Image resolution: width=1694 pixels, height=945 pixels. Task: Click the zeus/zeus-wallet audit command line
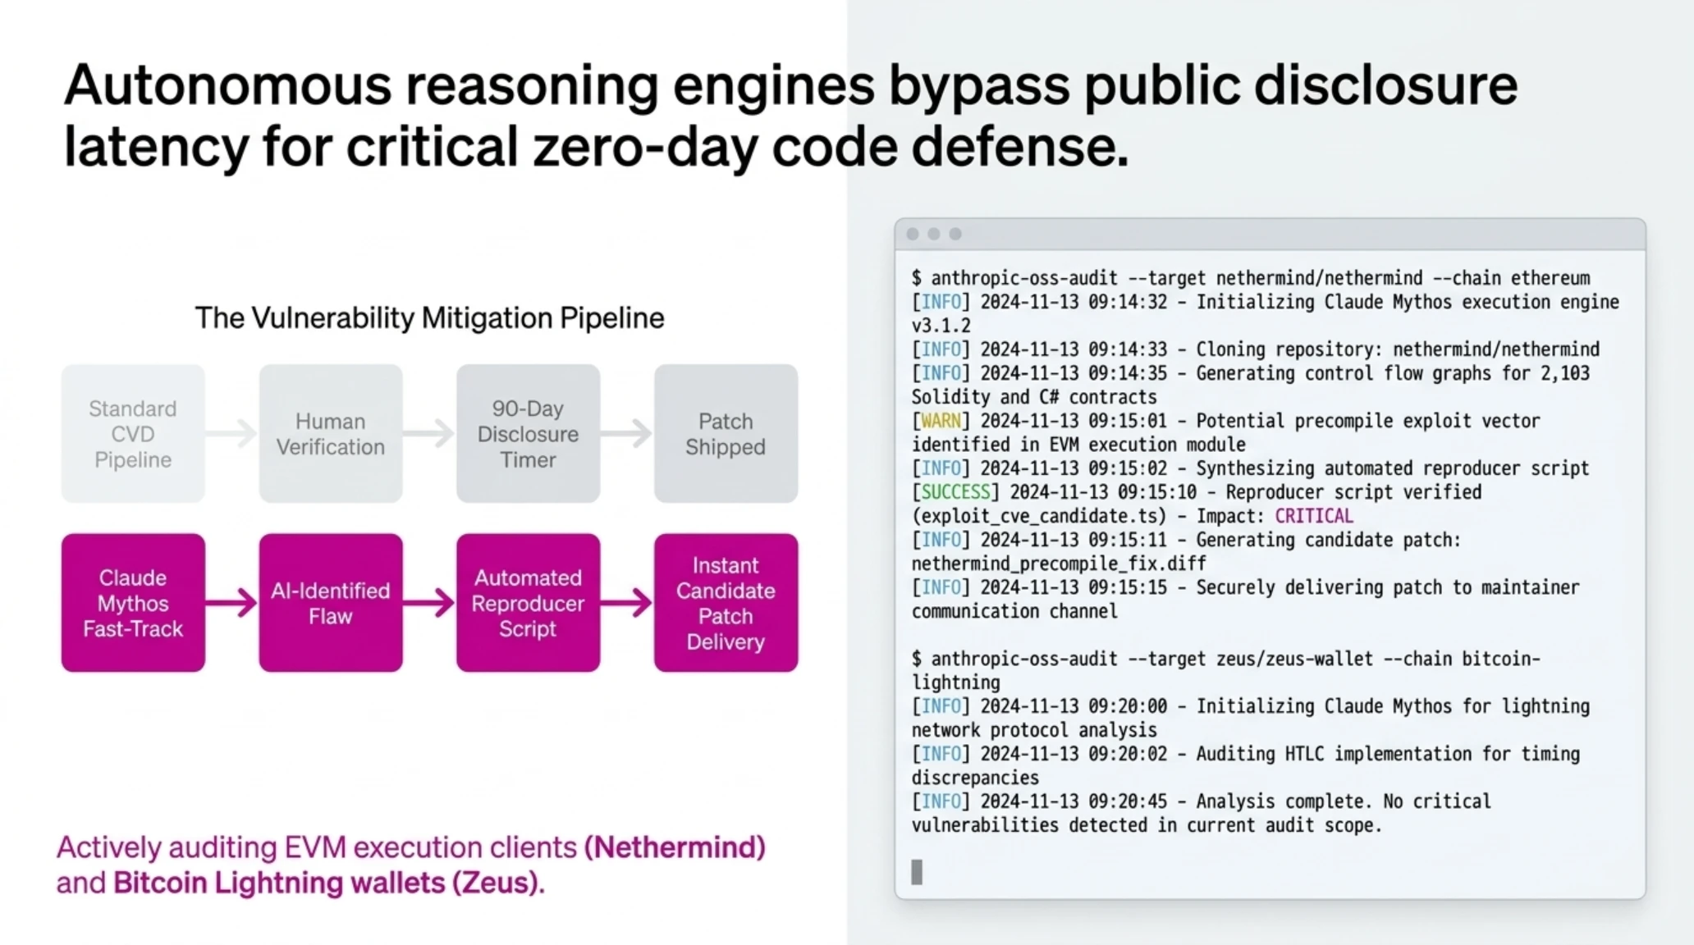coord(1226,670)
